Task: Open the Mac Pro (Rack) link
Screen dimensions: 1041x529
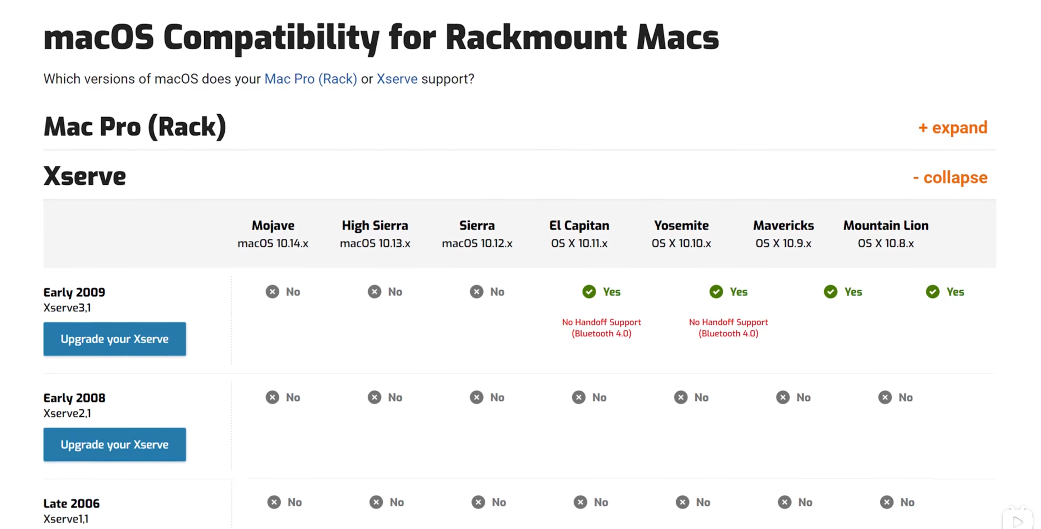Action: click(311, 79)
